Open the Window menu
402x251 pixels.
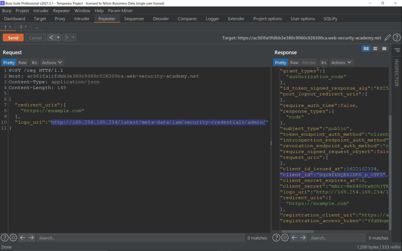(x=82, y=11)
